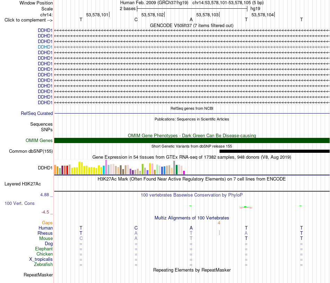Click the orange insertion bar in Rhesus row
This screenshot has height=283, width=330.
(219, 233)
